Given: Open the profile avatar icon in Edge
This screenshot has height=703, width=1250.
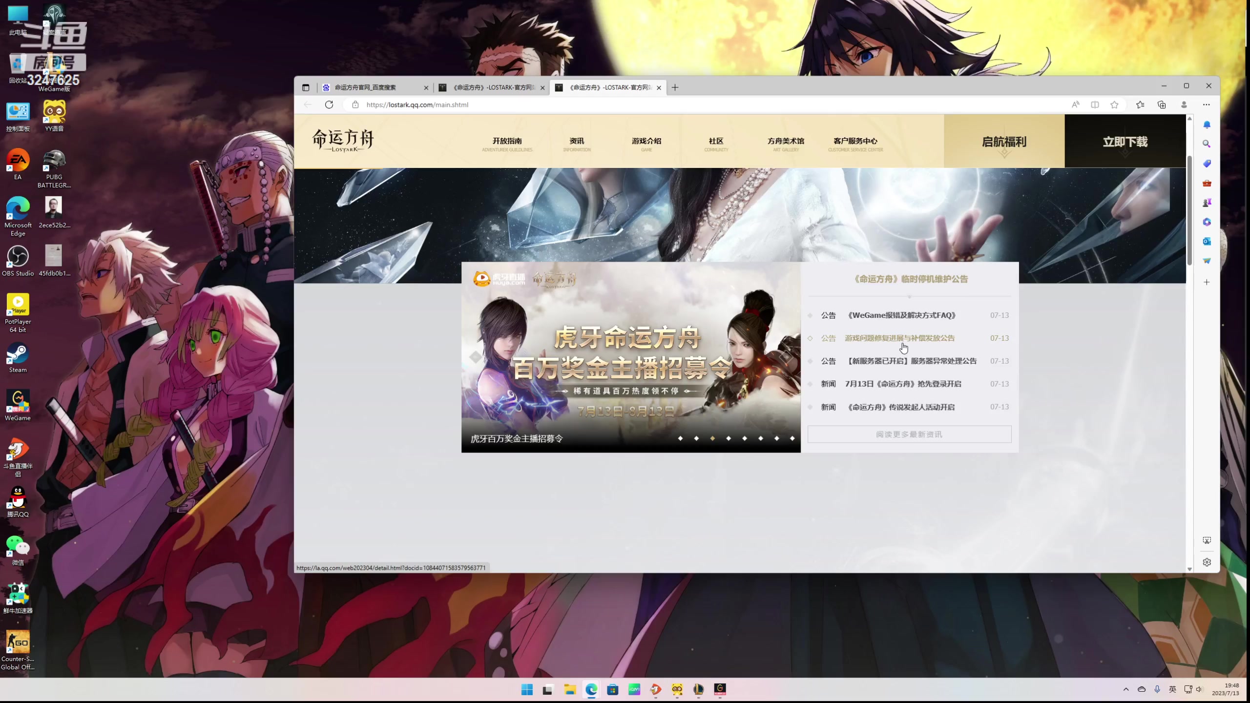Looking at the screenshot, I should pyautogui.click(x=1184, y=104).
